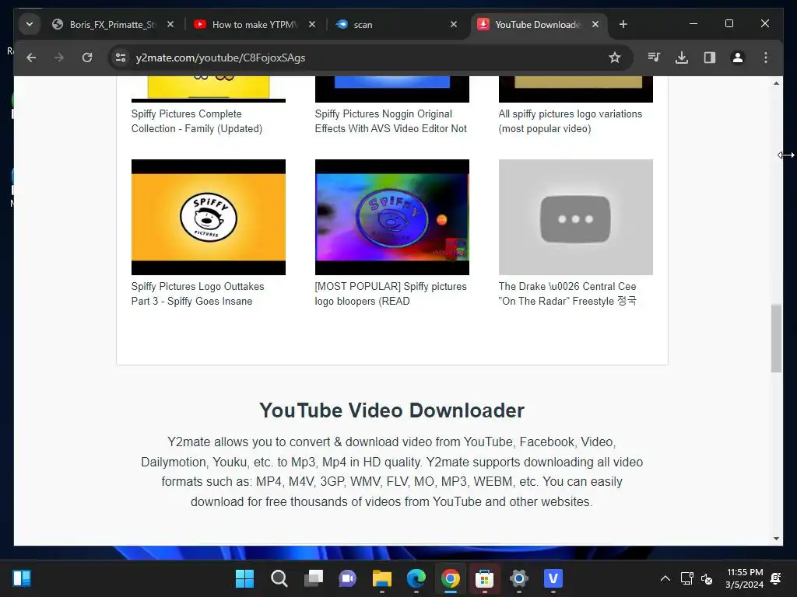Image resolution: width=797 pixels, height=597 pixels.
Task: Open Spiffy Pictures Complete Collection title link
Action: click(x=197, y=121)
